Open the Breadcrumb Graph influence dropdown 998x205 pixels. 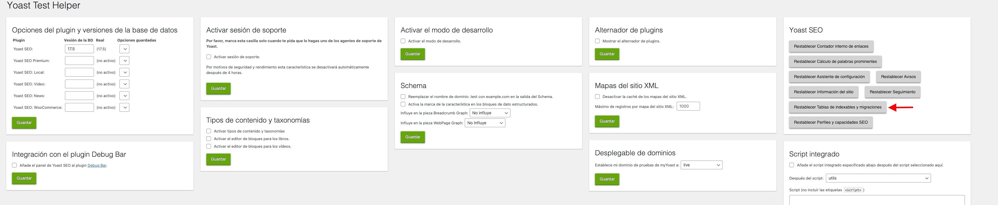pos(490,113)
